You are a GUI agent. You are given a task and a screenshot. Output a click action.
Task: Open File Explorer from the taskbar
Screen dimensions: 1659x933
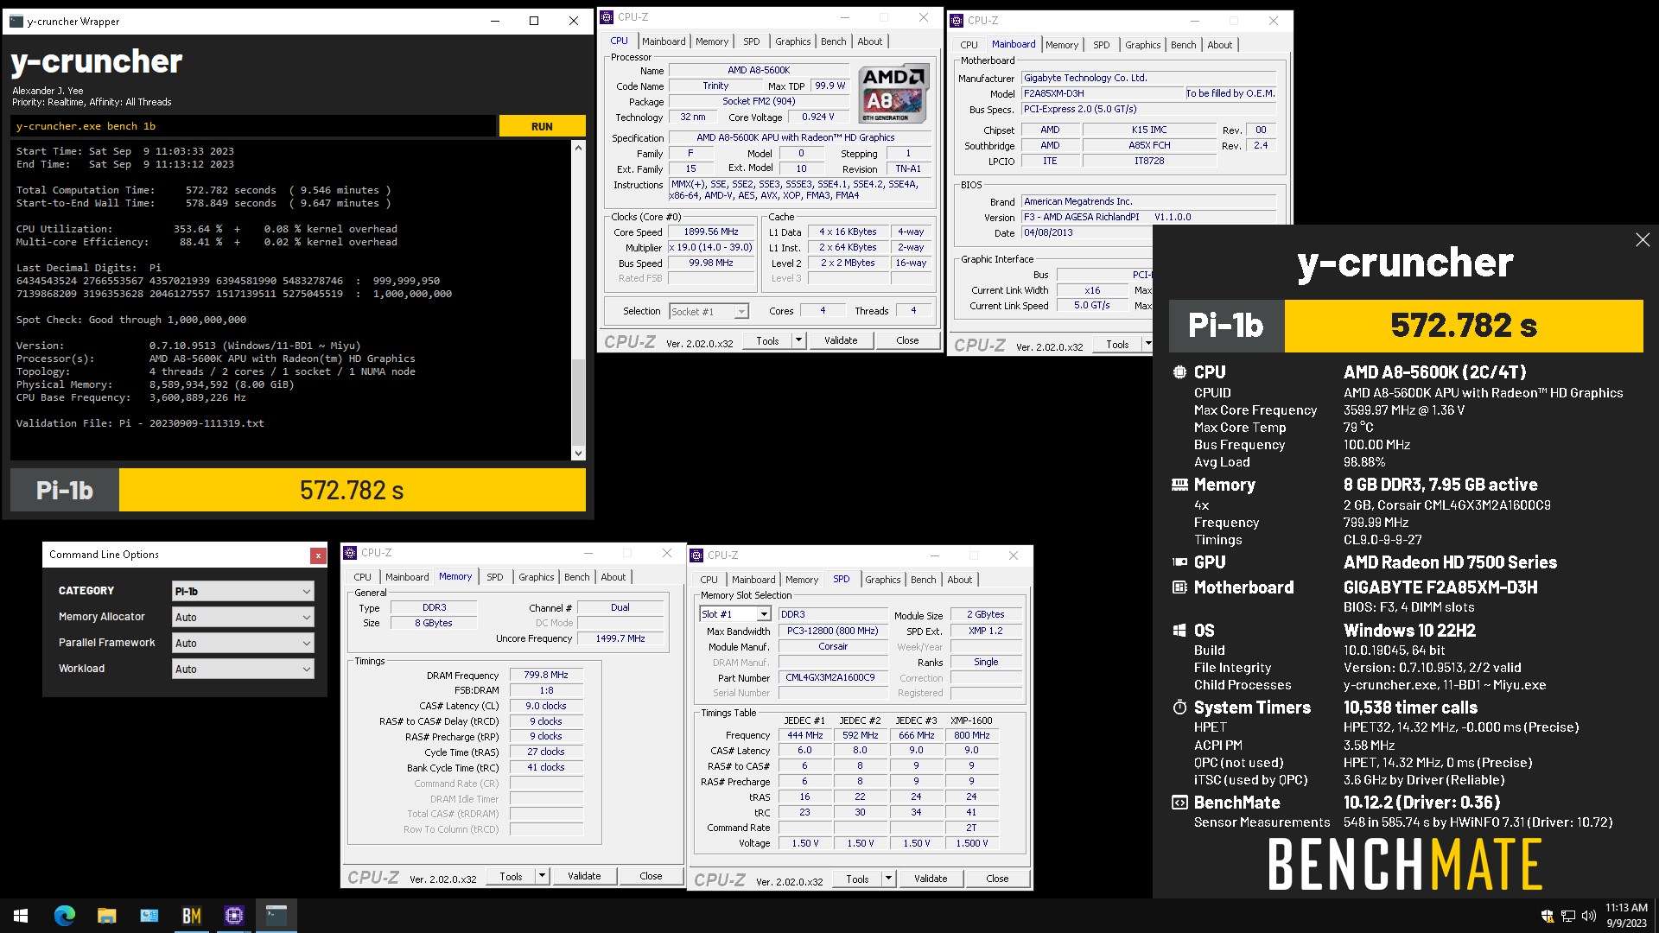[106, 916]
